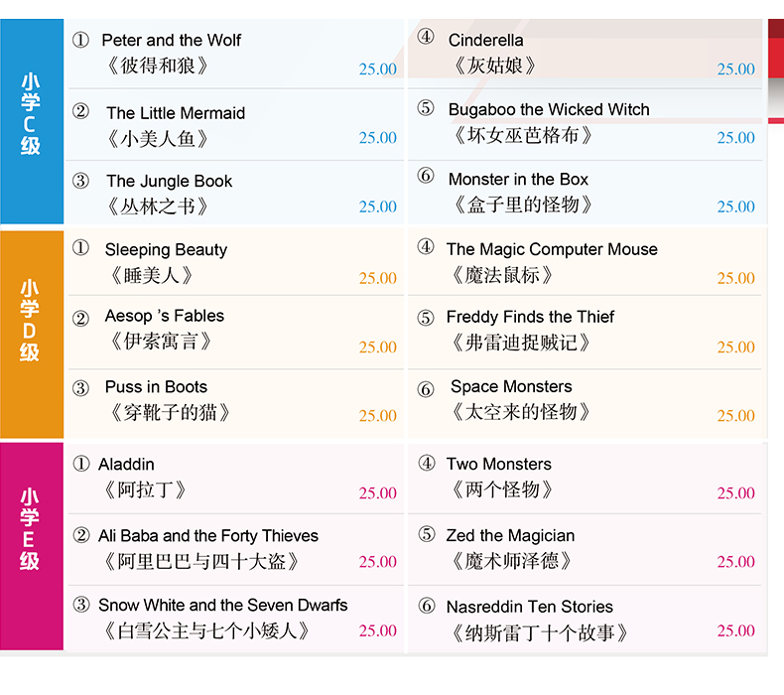Open The Jungle Book title
Screen dimensions: 784x695
click(169, 181)
